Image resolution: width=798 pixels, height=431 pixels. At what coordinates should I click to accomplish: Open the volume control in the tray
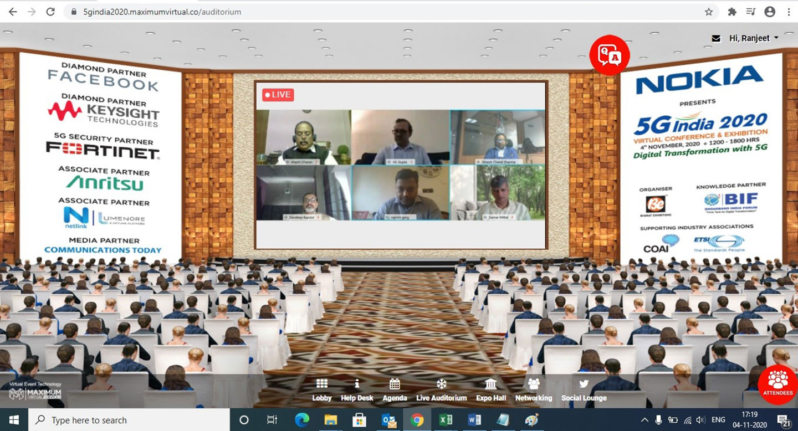701,420
